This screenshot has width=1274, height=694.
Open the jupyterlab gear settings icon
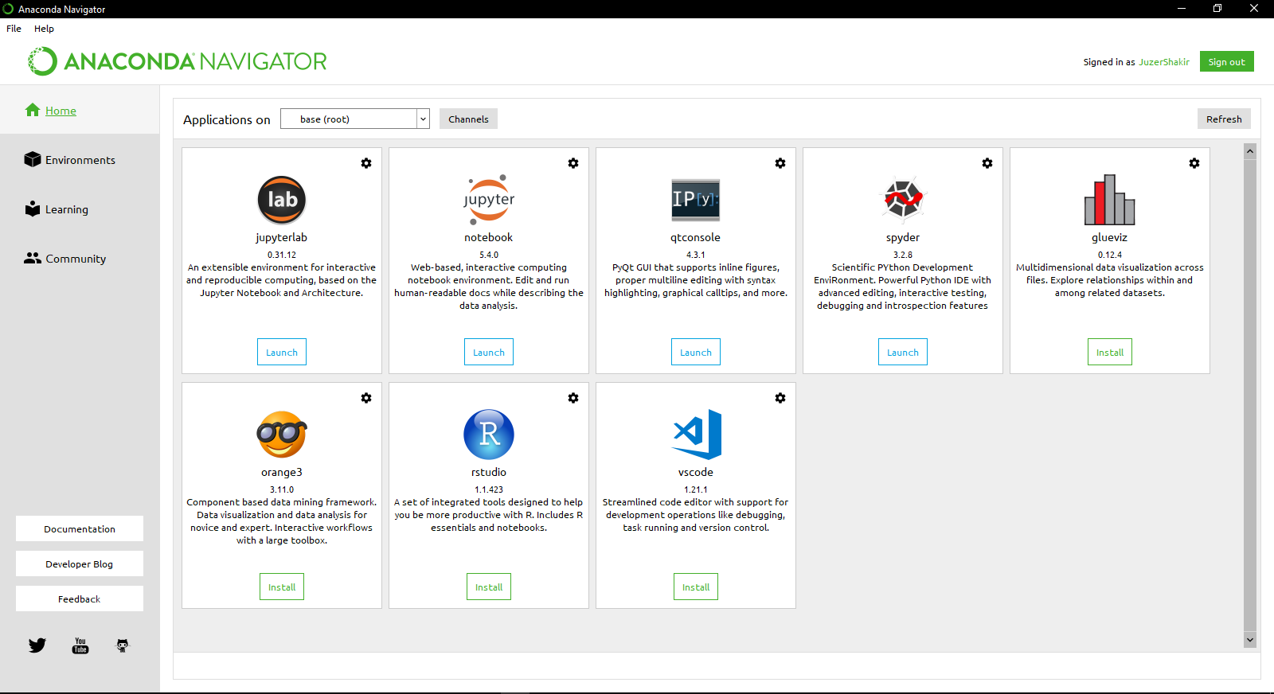[366, 163]
